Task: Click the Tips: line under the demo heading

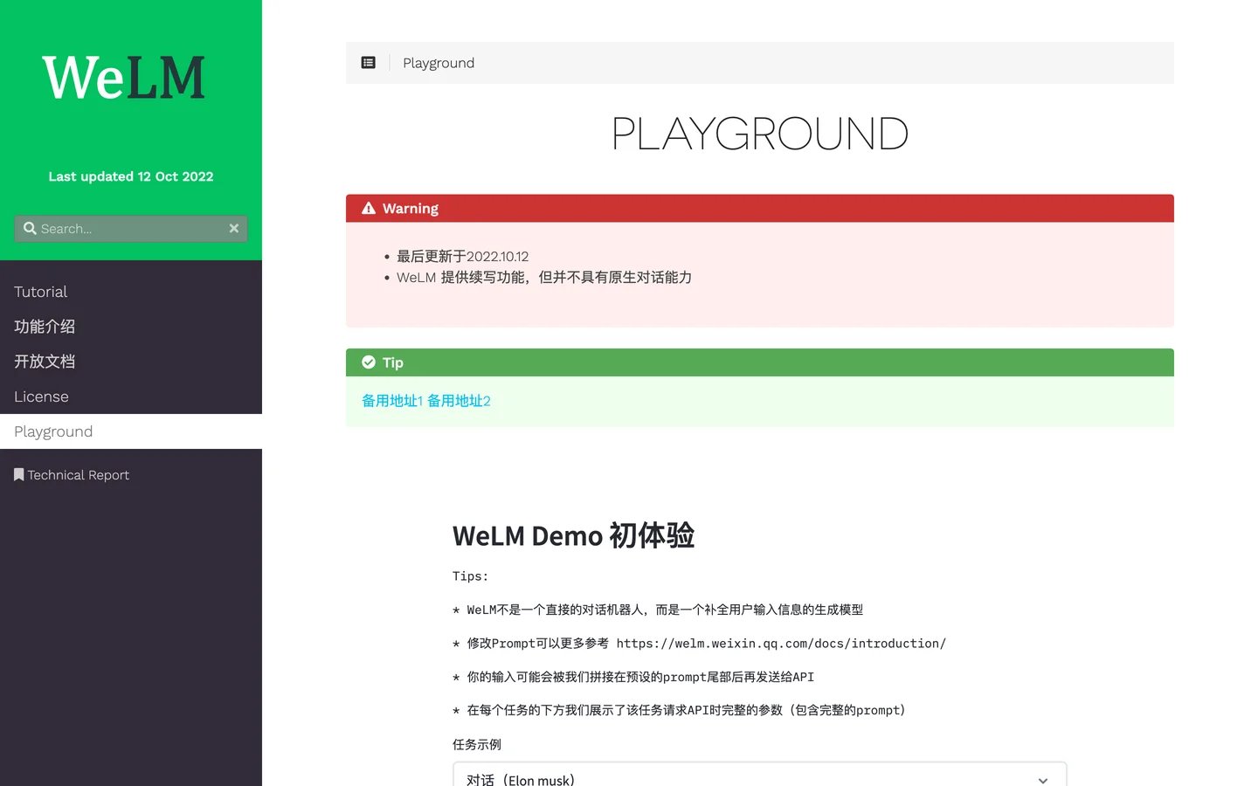Action: [471, 576]
